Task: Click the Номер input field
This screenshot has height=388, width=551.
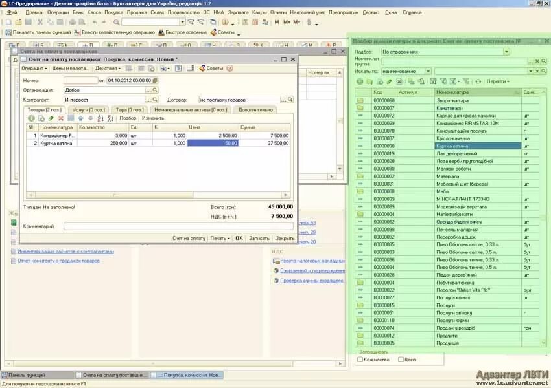Action: [81, 80]
